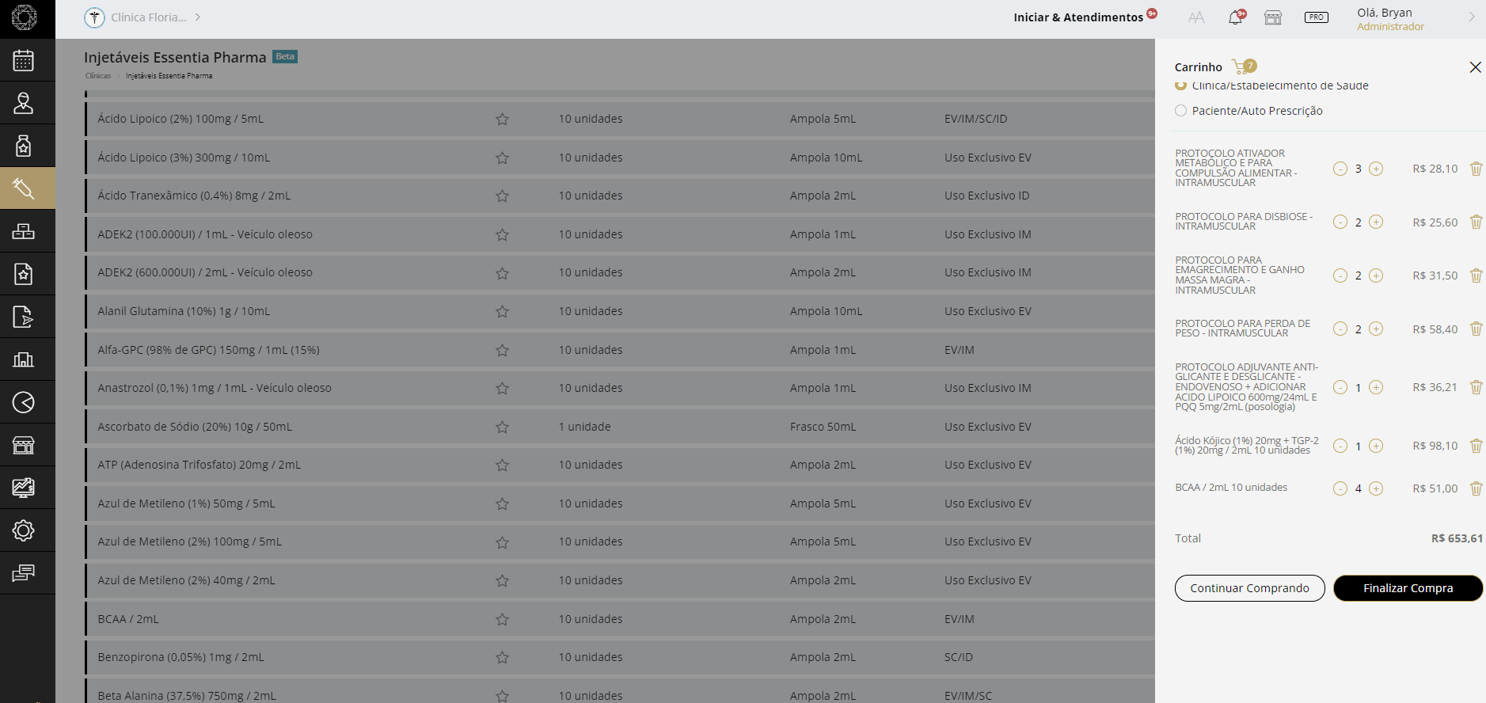Open the store icon in top bar
Image resolution: width=1486 pixels, height=703 pixels.
(x=1273, y=17)
